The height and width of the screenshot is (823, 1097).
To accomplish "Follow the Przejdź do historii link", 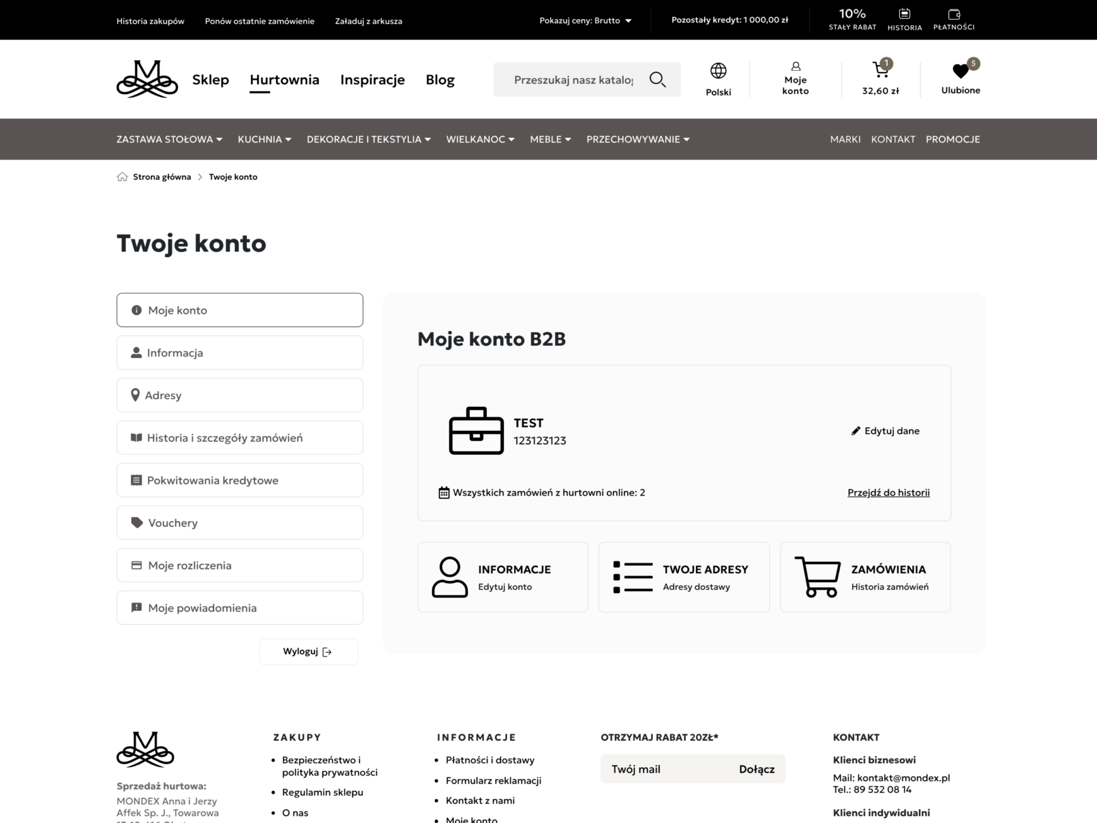I will 889,492.
